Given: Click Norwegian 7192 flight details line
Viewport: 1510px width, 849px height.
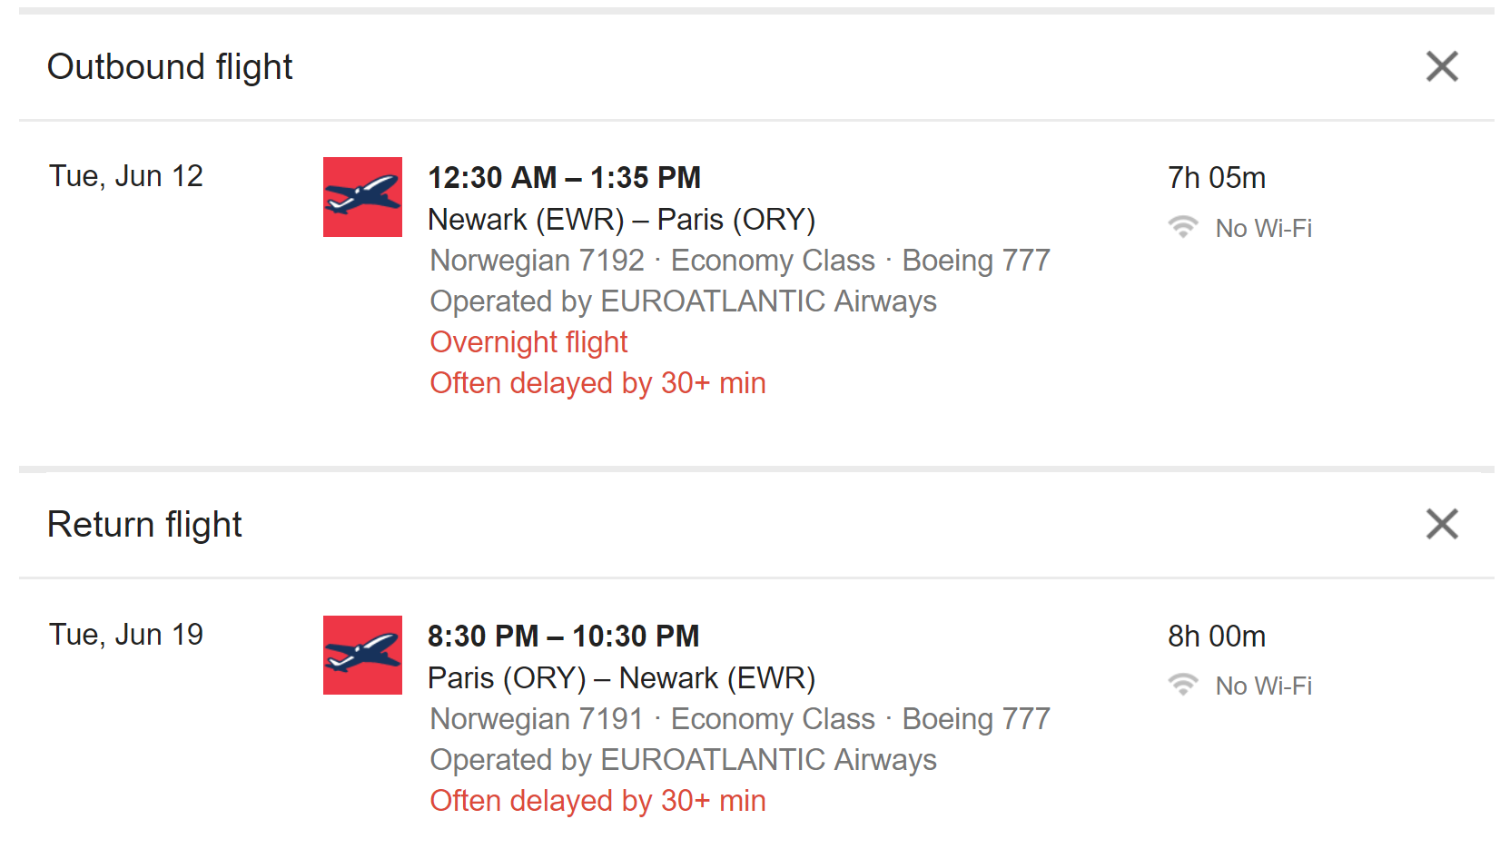Looking at the screenshot, I should (x=739, y=261).
